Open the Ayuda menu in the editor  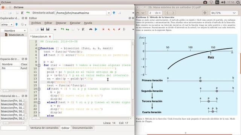tap(88, 23)
